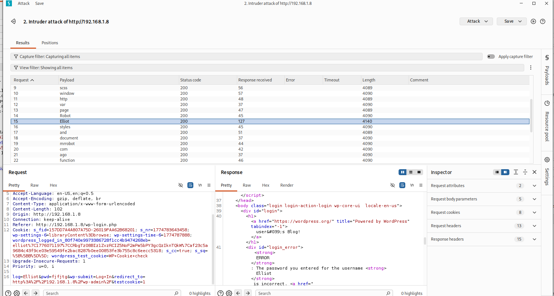Viewport: 554px width, 296px height.
Task: Click the play-circle icon next to Save
Action: [533, 22]
